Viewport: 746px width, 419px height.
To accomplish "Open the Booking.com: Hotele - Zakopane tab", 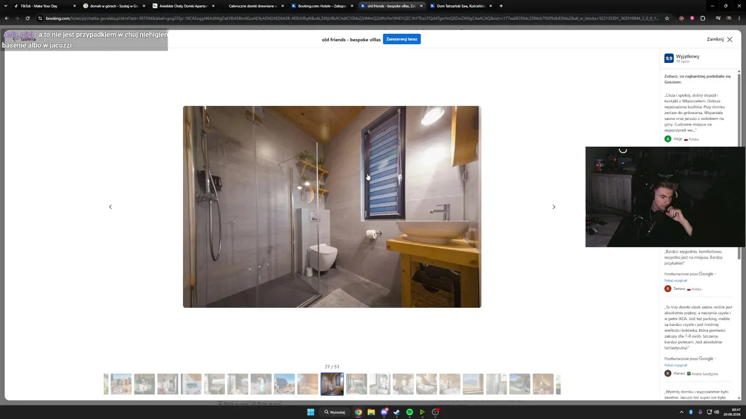I will click(x=322, y=6).
